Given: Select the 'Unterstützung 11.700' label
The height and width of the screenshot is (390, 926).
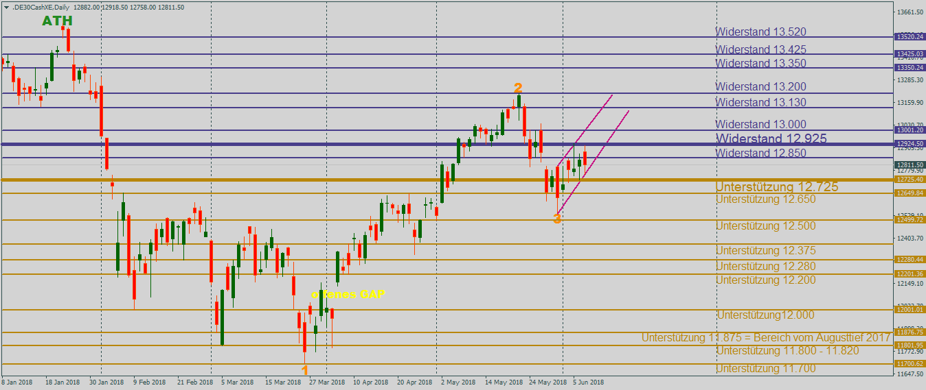Looking at the screenshot, I should [765, 368].
